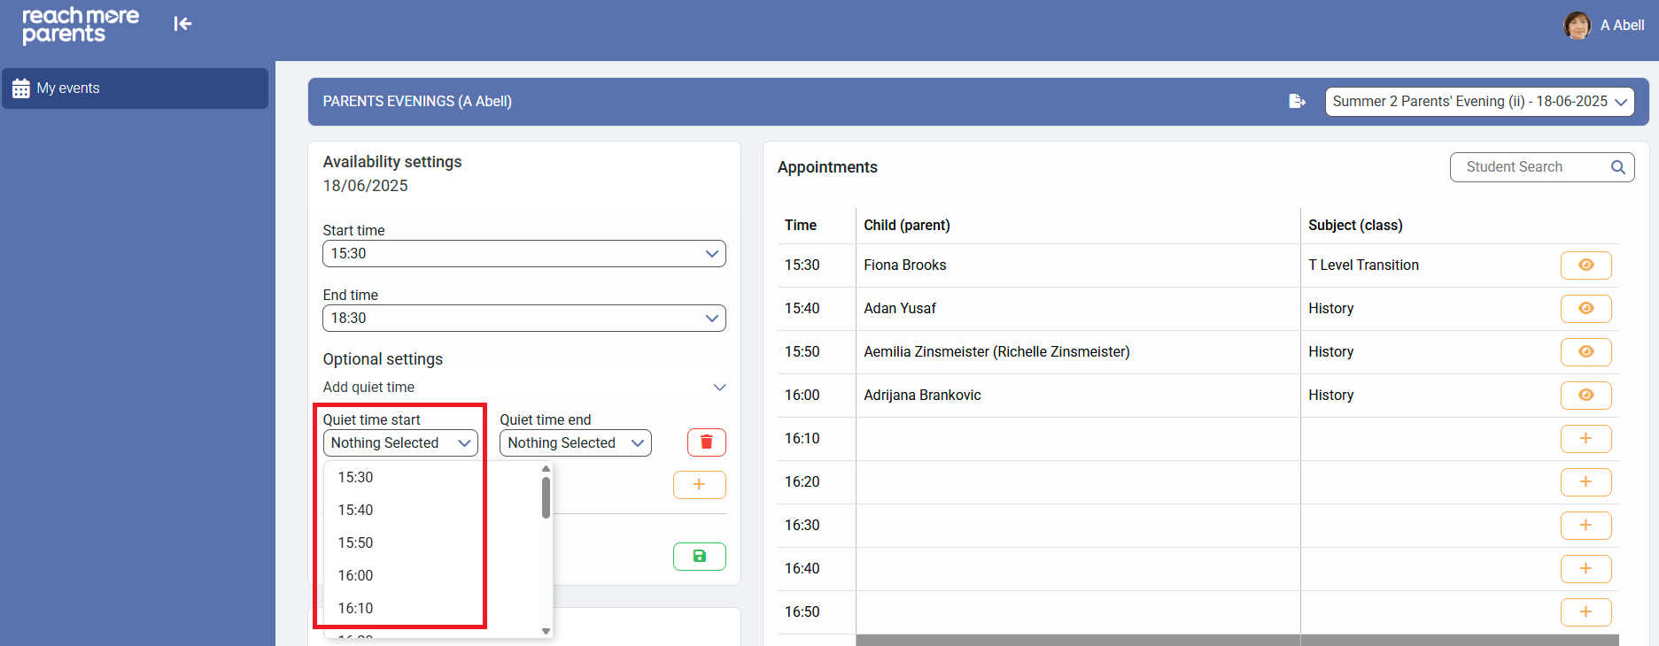Viewport: 1659px width, 646px height.
Task: Add an appointment at 16:30
Action: (x=1585, y=526)
